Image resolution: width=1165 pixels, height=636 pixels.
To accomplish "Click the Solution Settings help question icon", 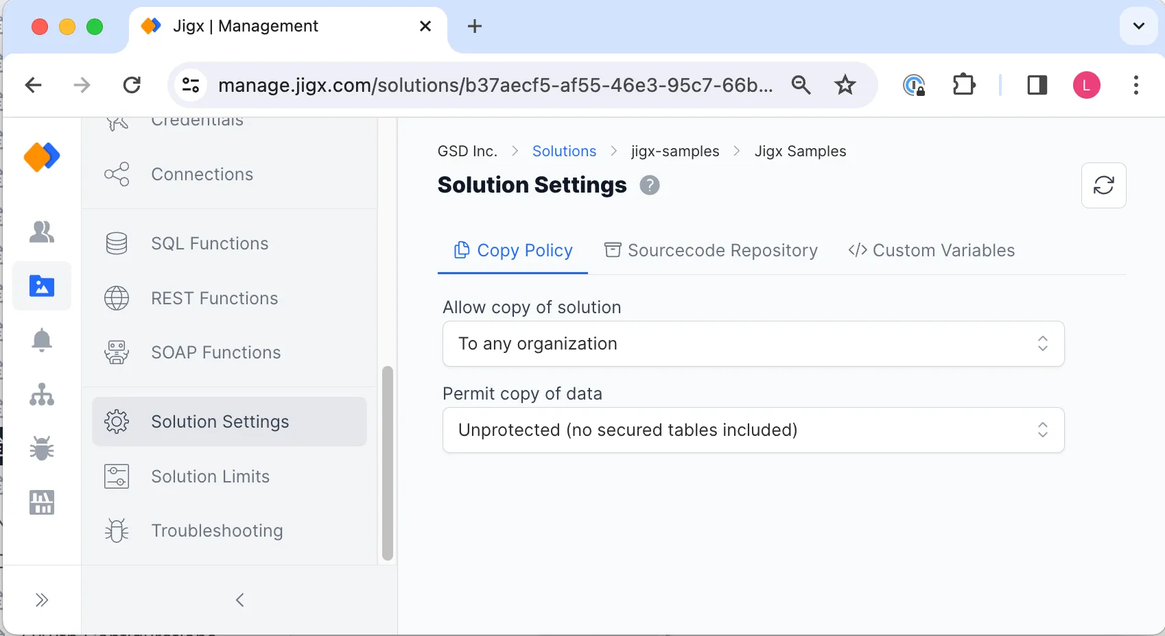I will coord(650,185).
